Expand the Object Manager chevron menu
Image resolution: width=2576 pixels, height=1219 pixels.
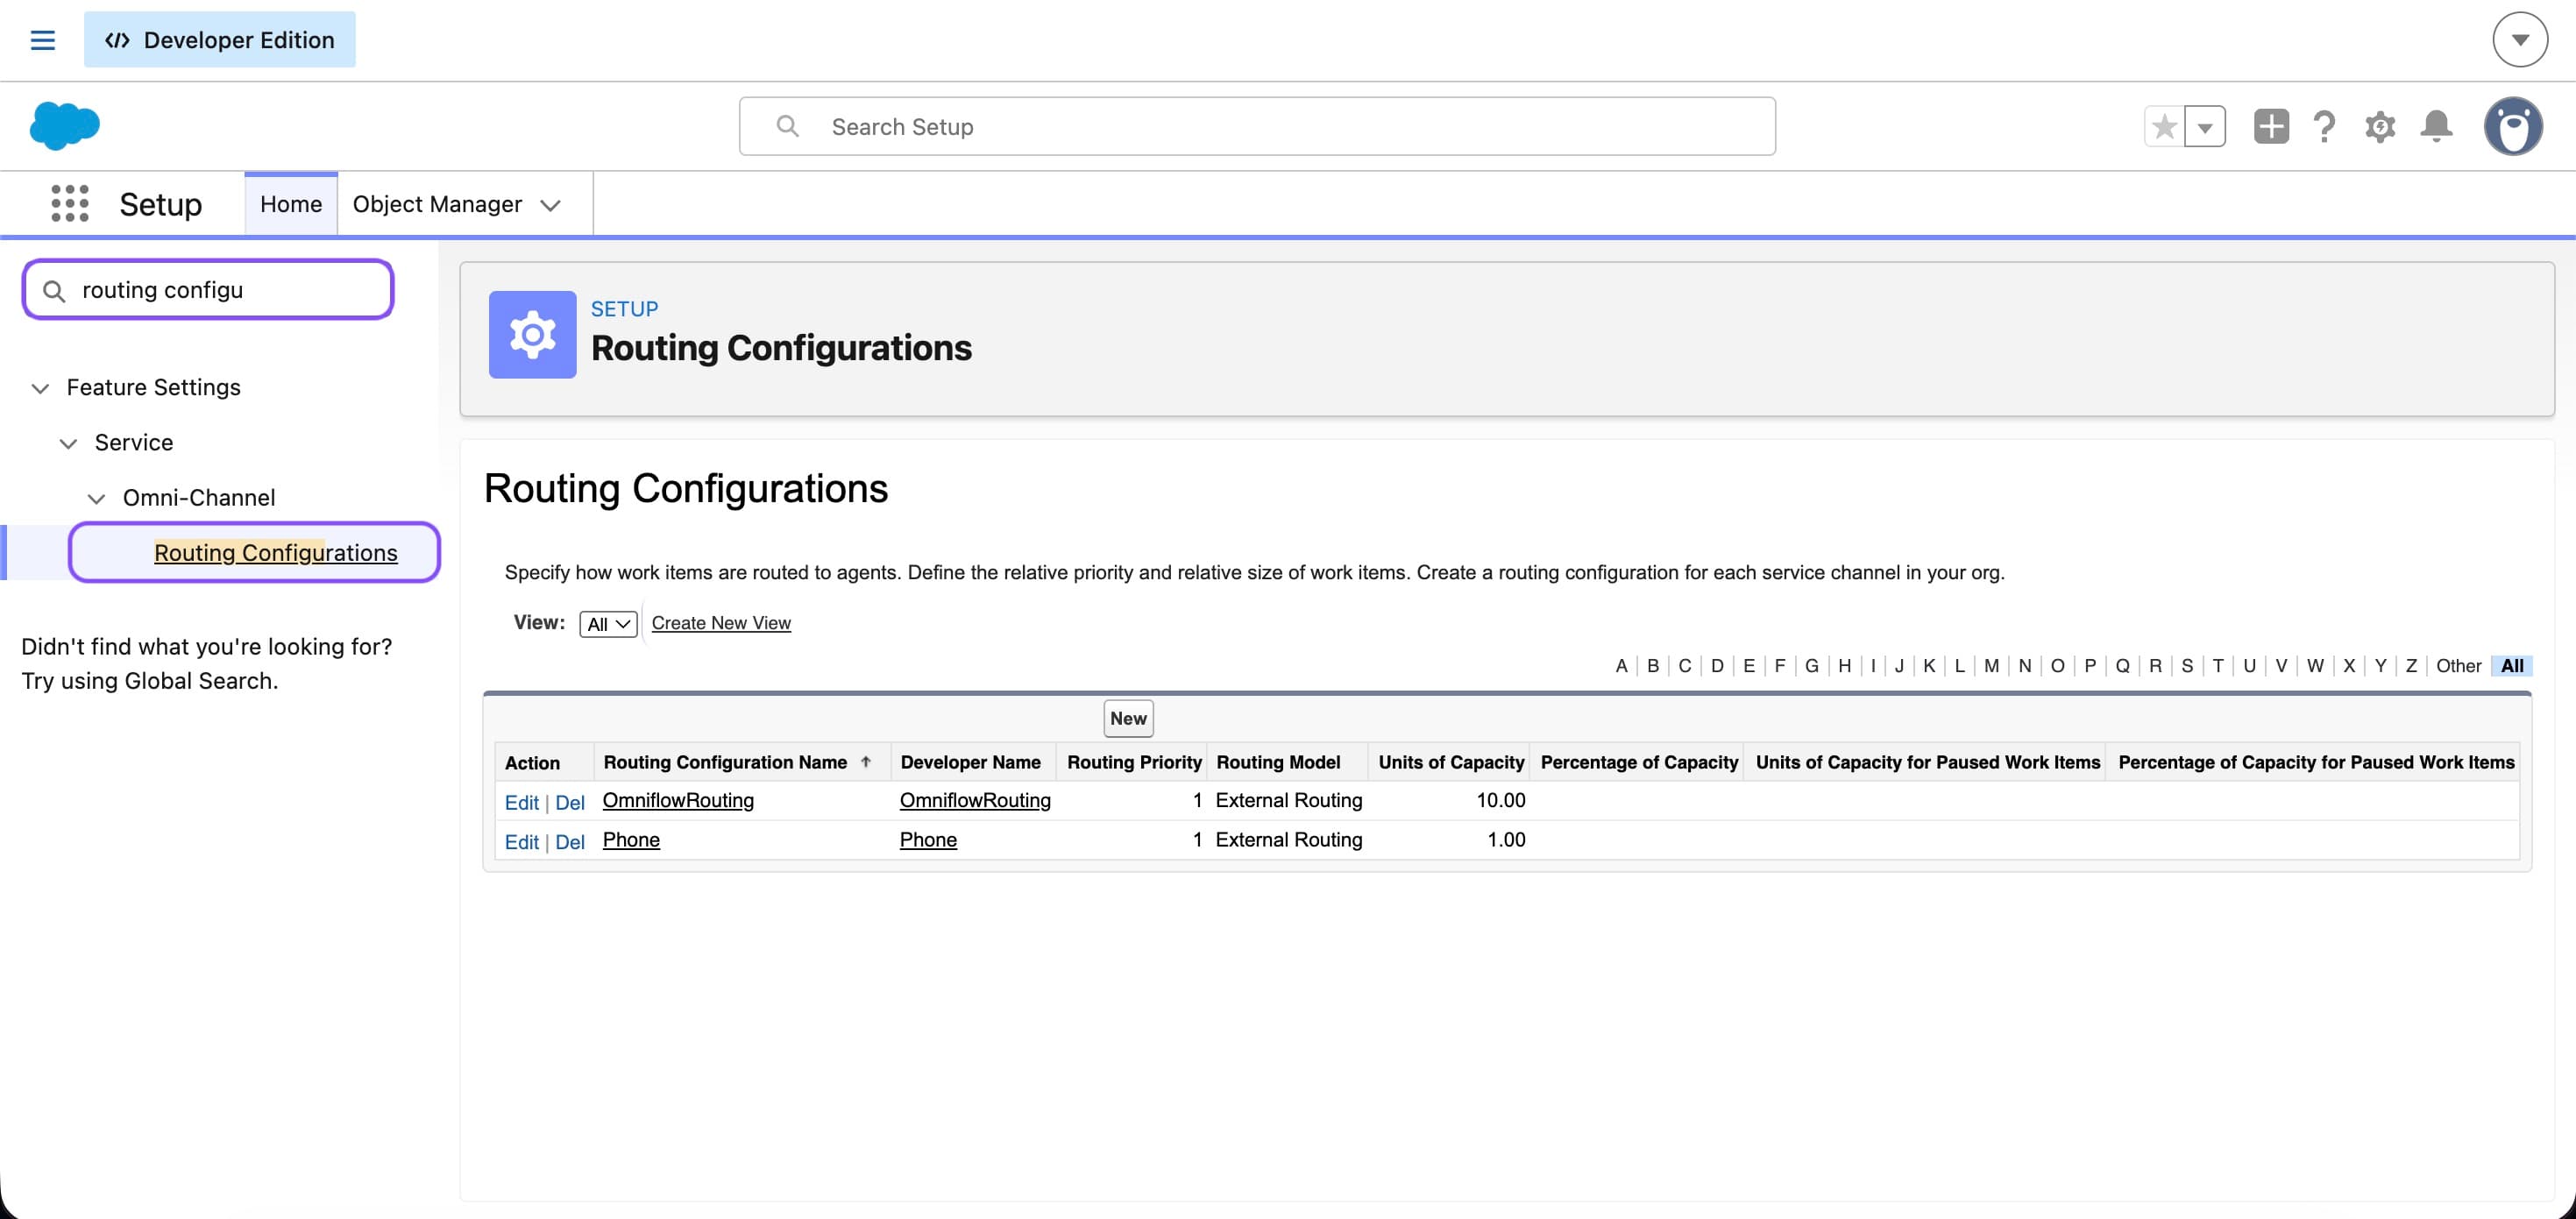click(550, 205)
